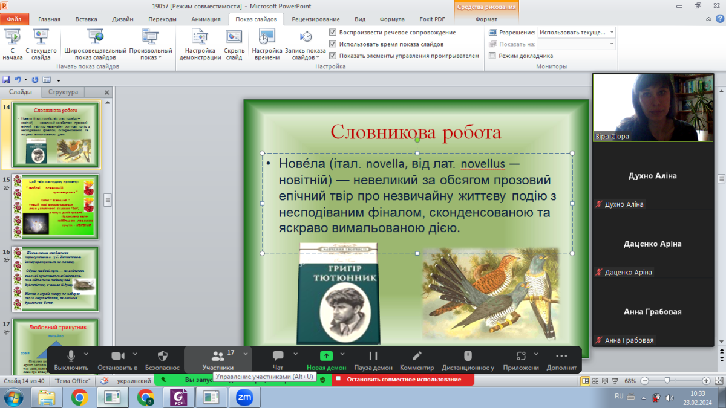The image size is (726, 408).
Task: Open the Файл menu button
Action: coord(14,19)
